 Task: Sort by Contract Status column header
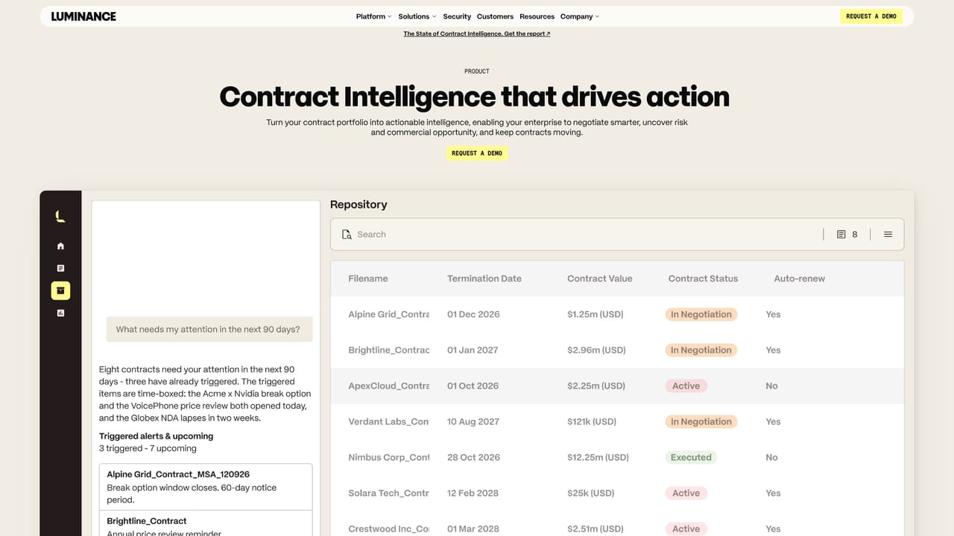(703, 278)
